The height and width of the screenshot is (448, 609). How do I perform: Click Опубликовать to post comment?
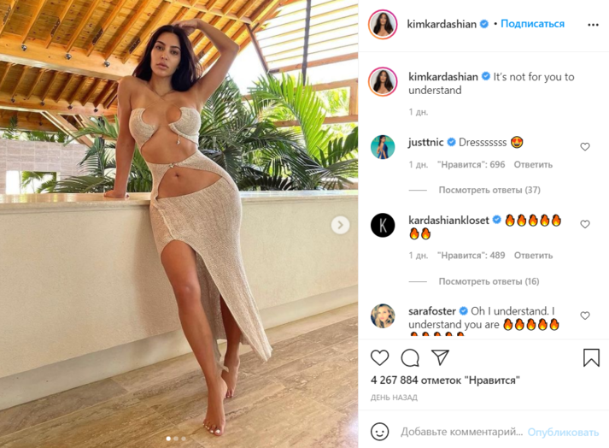(563, 432)
